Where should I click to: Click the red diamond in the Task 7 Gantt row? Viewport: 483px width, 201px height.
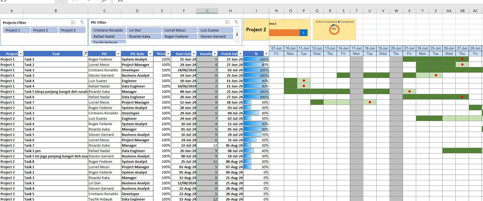point(370,102)
